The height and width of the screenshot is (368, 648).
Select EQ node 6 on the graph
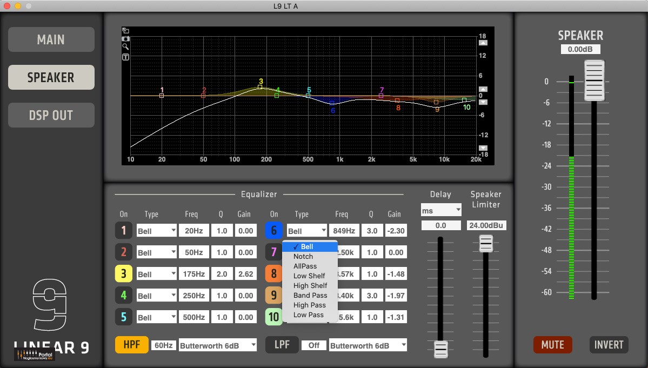tap(332, 103)
